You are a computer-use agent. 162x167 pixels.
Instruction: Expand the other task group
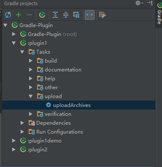click(31, 88)
